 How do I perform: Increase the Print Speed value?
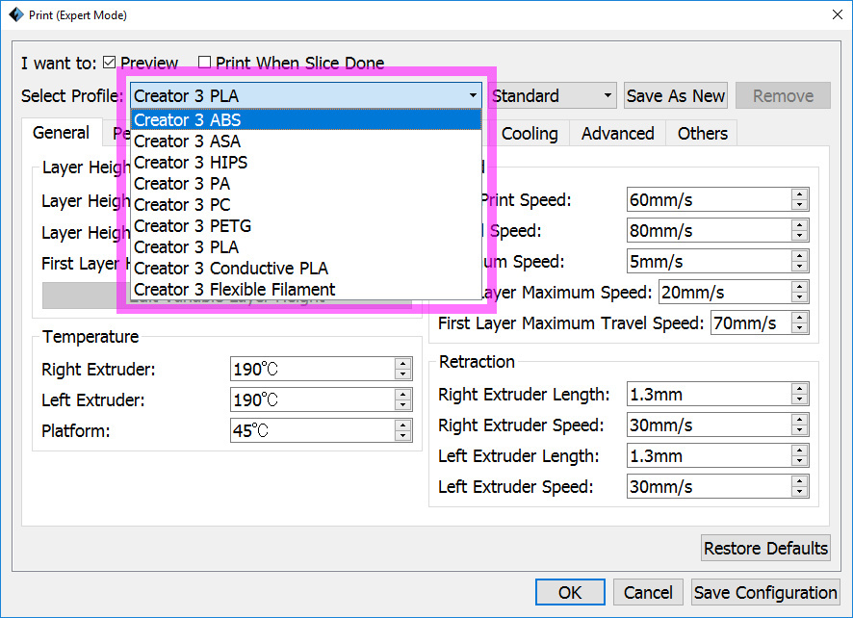tap(800, 194)
